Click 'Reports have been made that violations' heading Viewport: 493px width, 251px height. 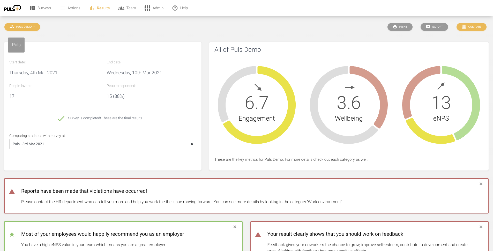tap(84, 191)
